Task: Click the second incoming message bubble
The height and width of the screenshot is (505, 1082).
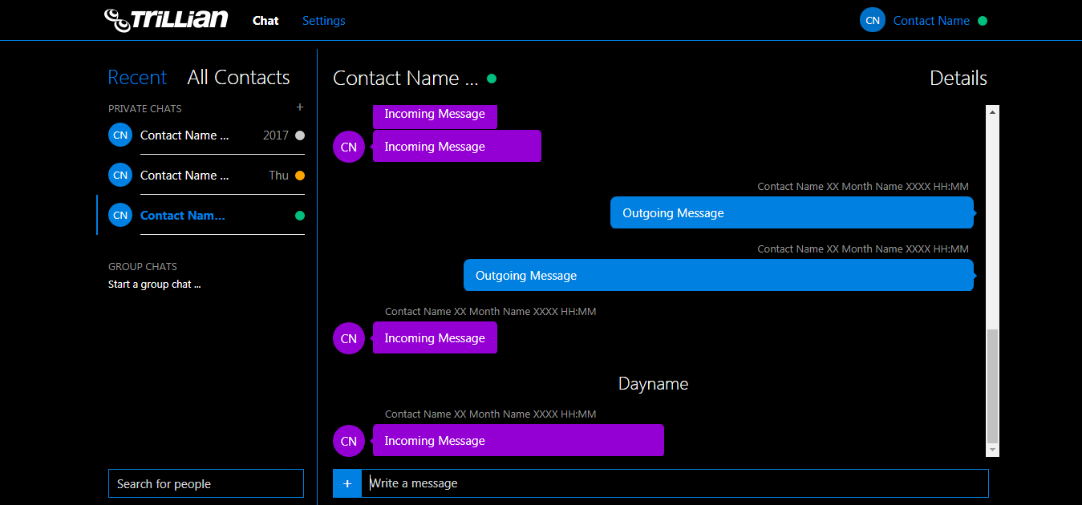Action: point(457,146)
